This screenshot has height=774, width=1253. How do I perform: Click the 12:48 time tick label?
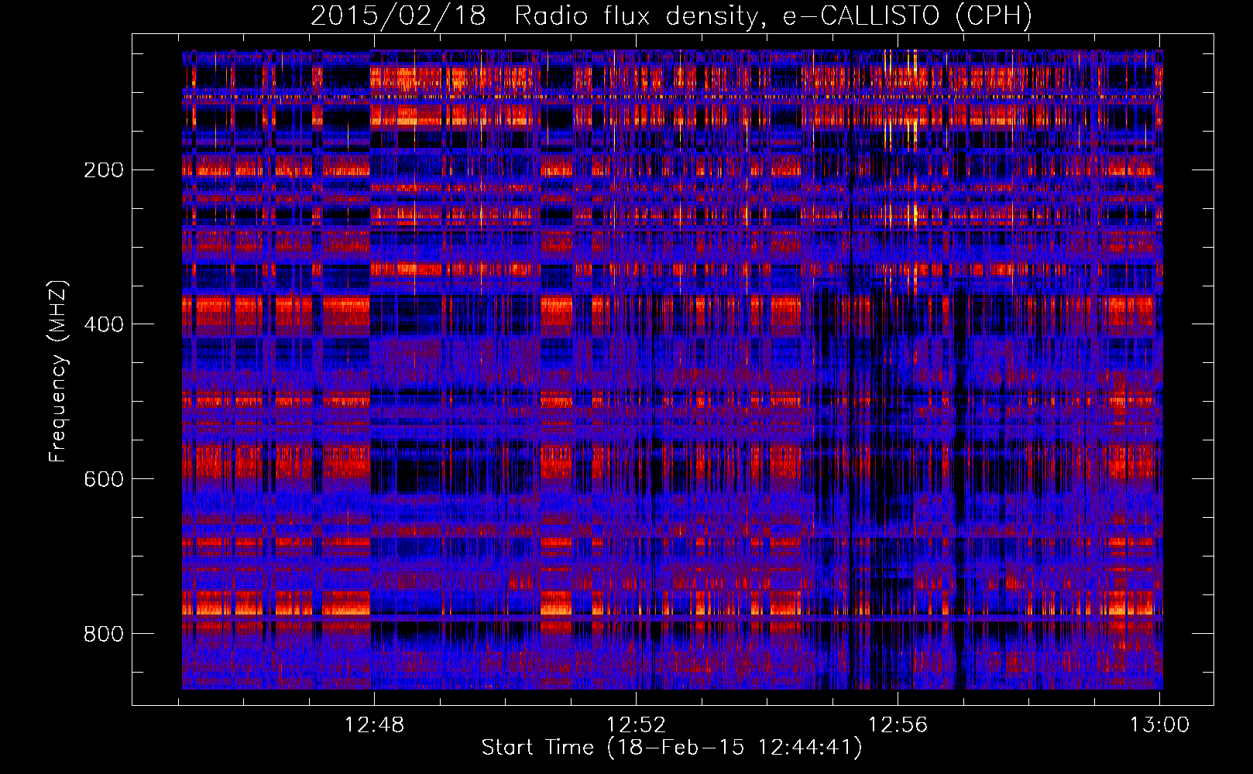(375, 725)
